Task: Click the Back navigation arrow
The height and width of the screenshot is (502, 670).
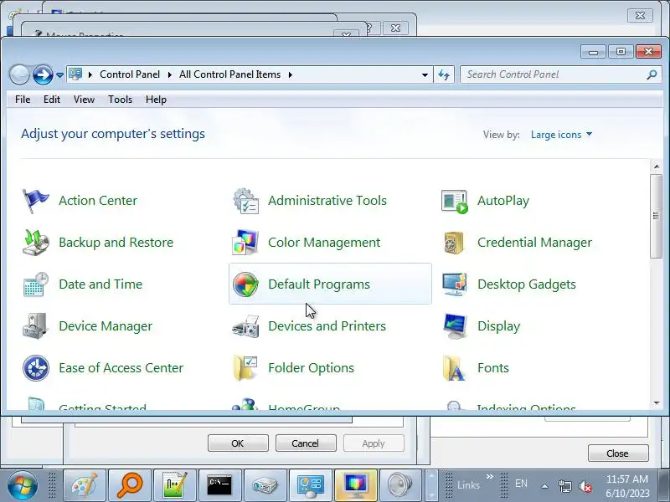Action: tap(19, 74)
